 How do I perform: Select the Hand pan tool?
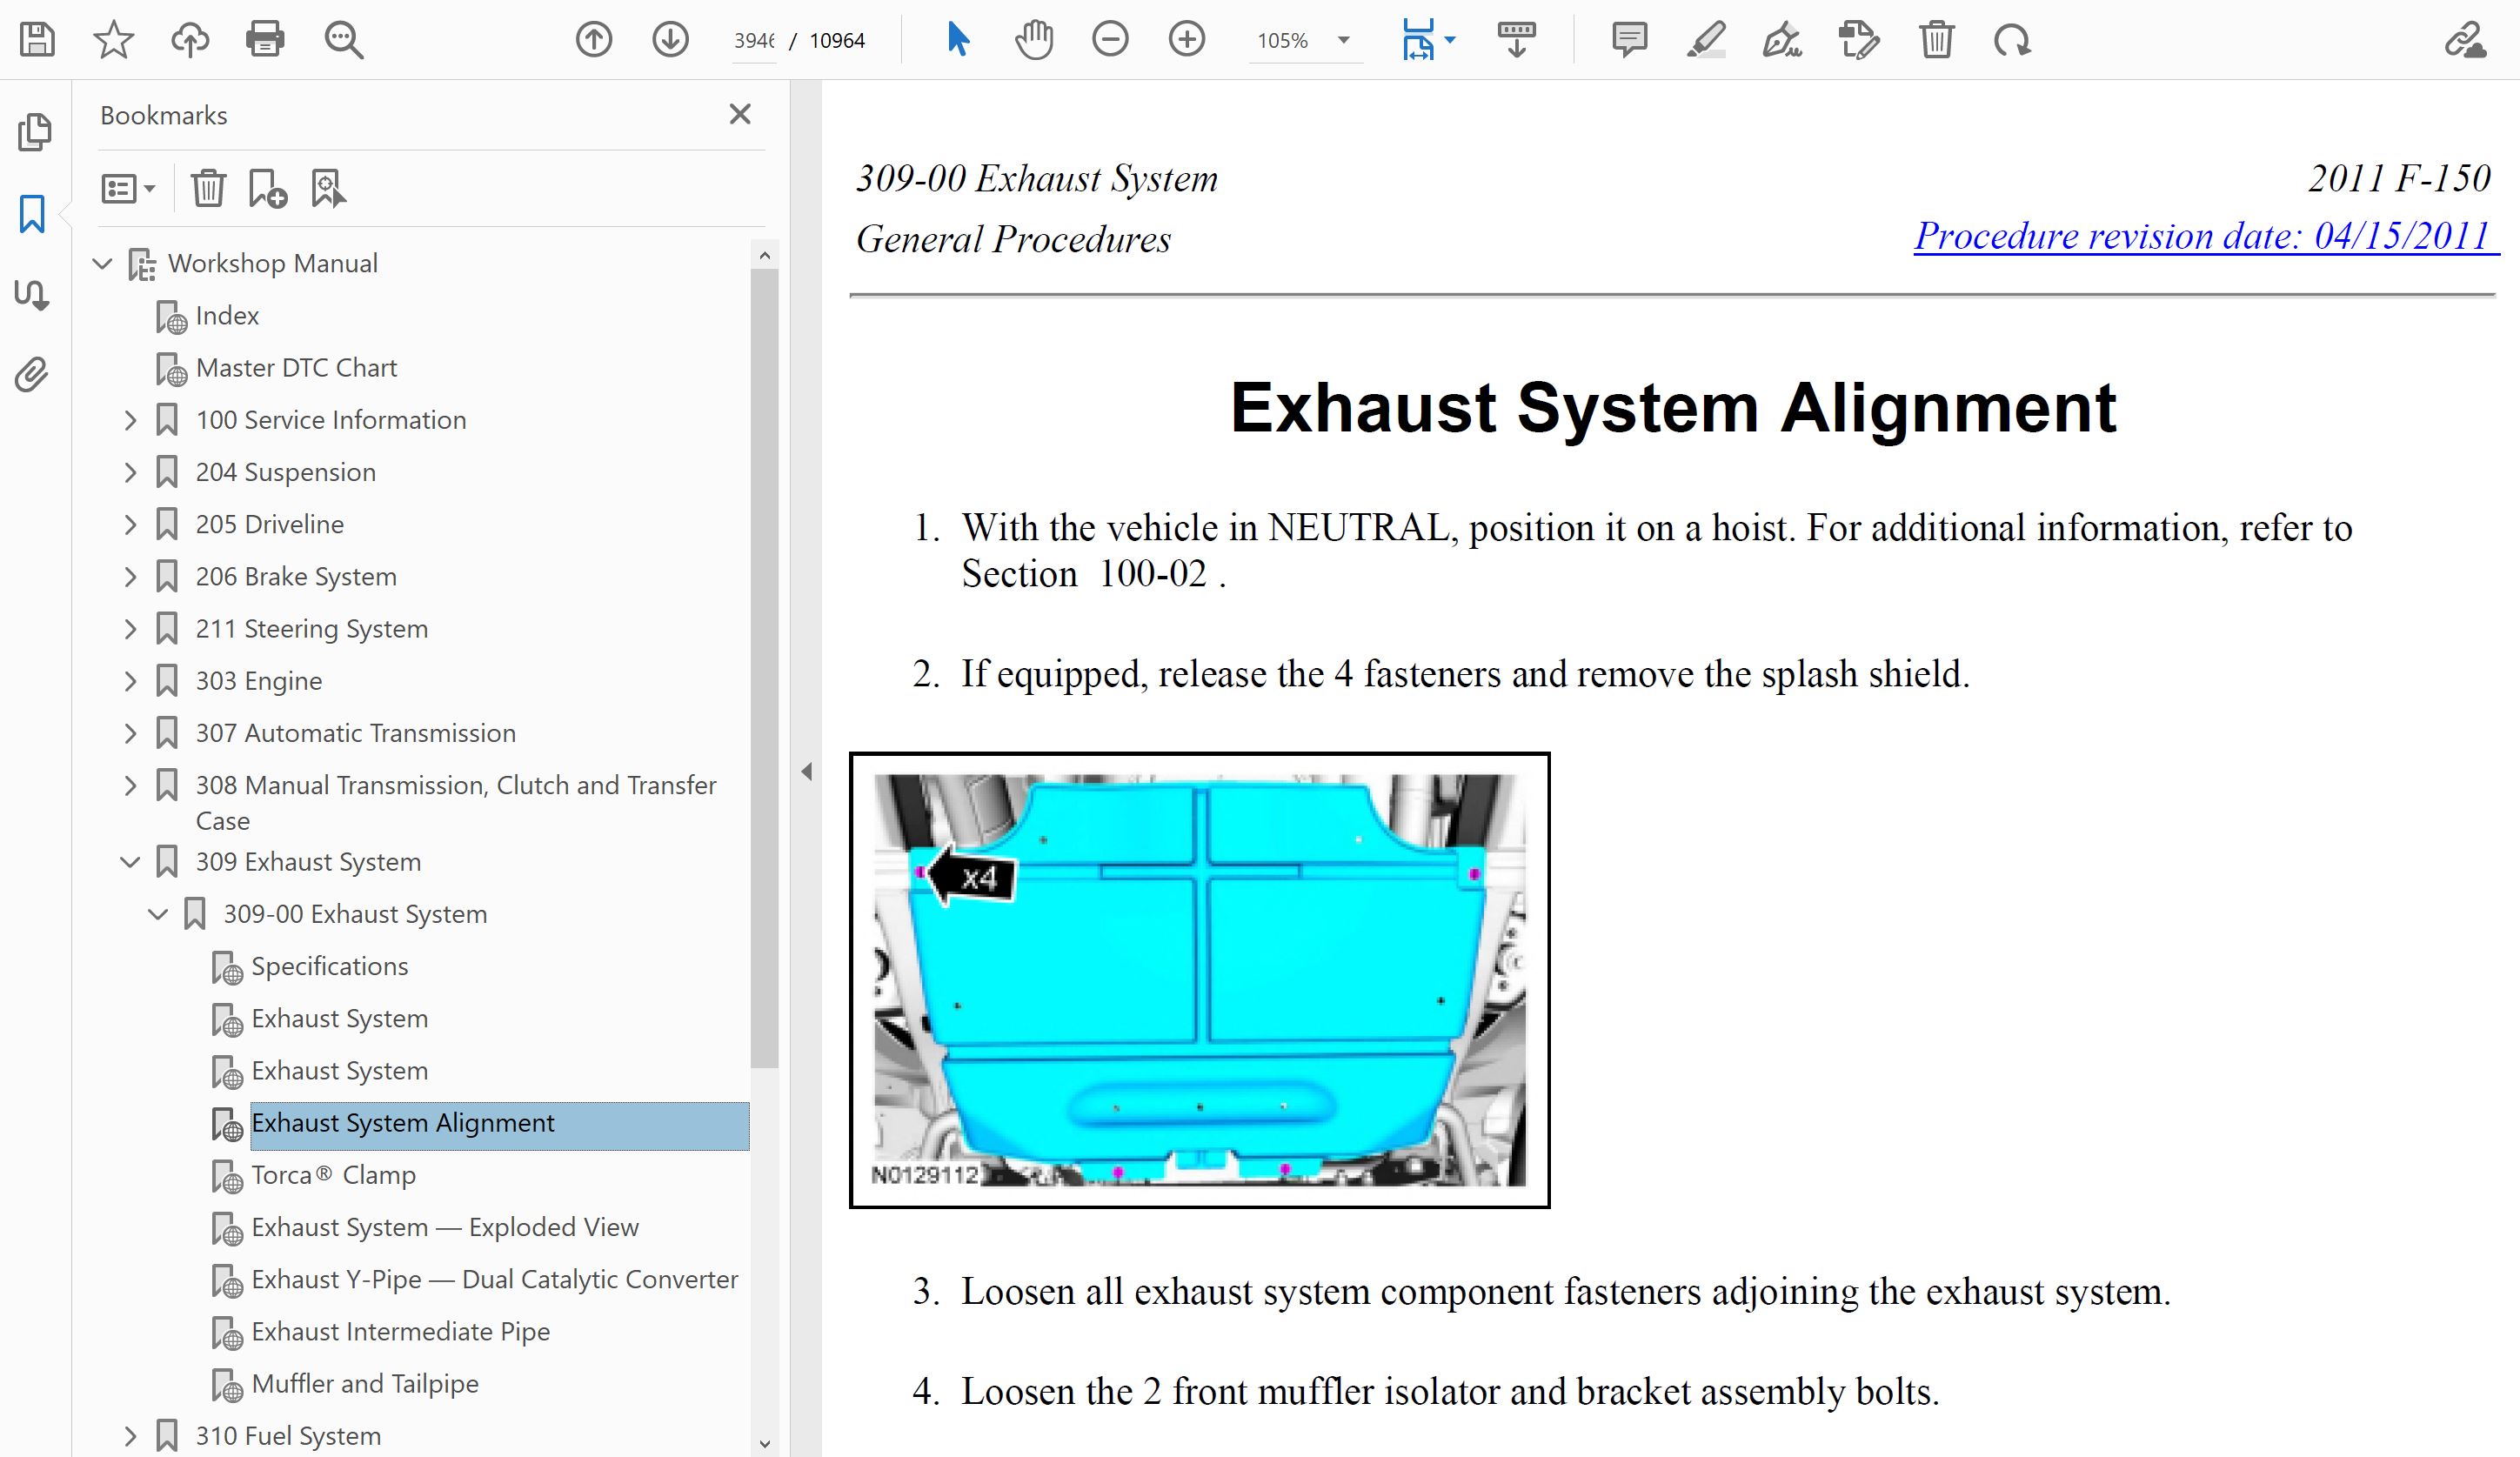[1034, 40]
